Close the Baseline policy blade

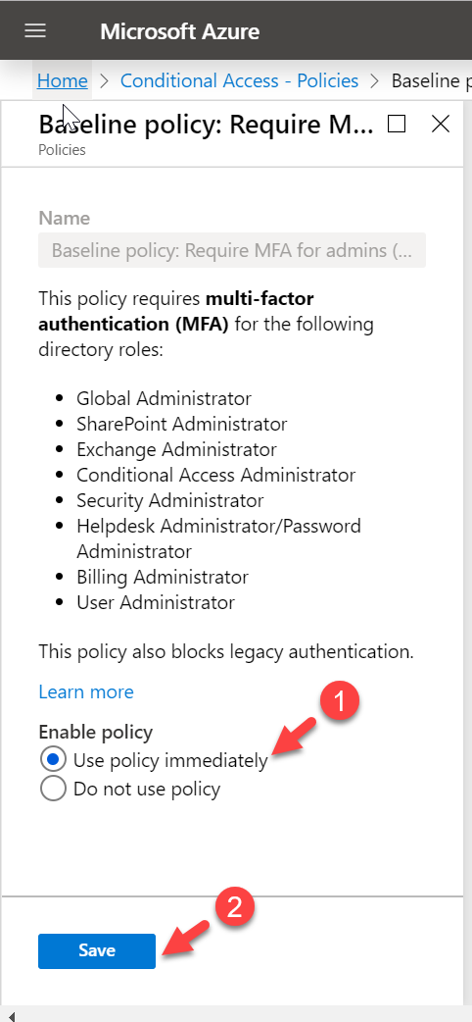(x=441, y=124)
